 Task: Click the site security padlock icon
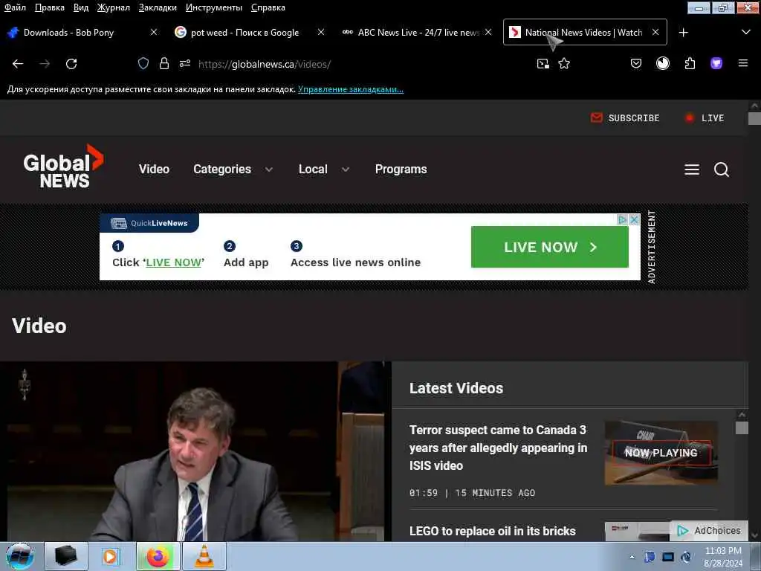164,64
